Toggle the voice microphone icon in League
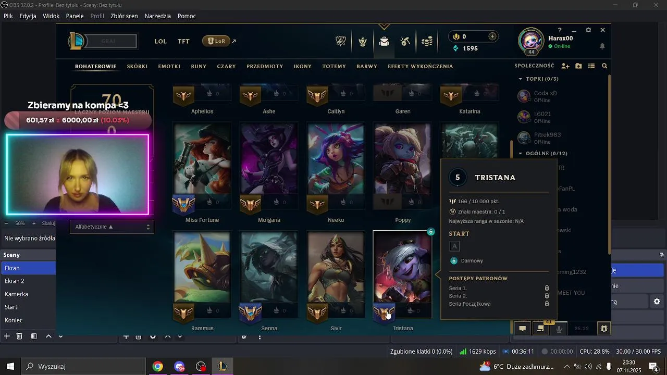Image resolution: width=667 pixels, height=375 pixels. [x=559, y=329]
